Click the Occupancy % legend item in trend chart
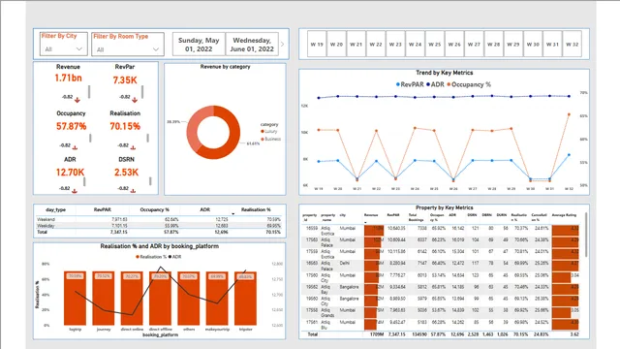620x349 pixels. coord(469,84)
